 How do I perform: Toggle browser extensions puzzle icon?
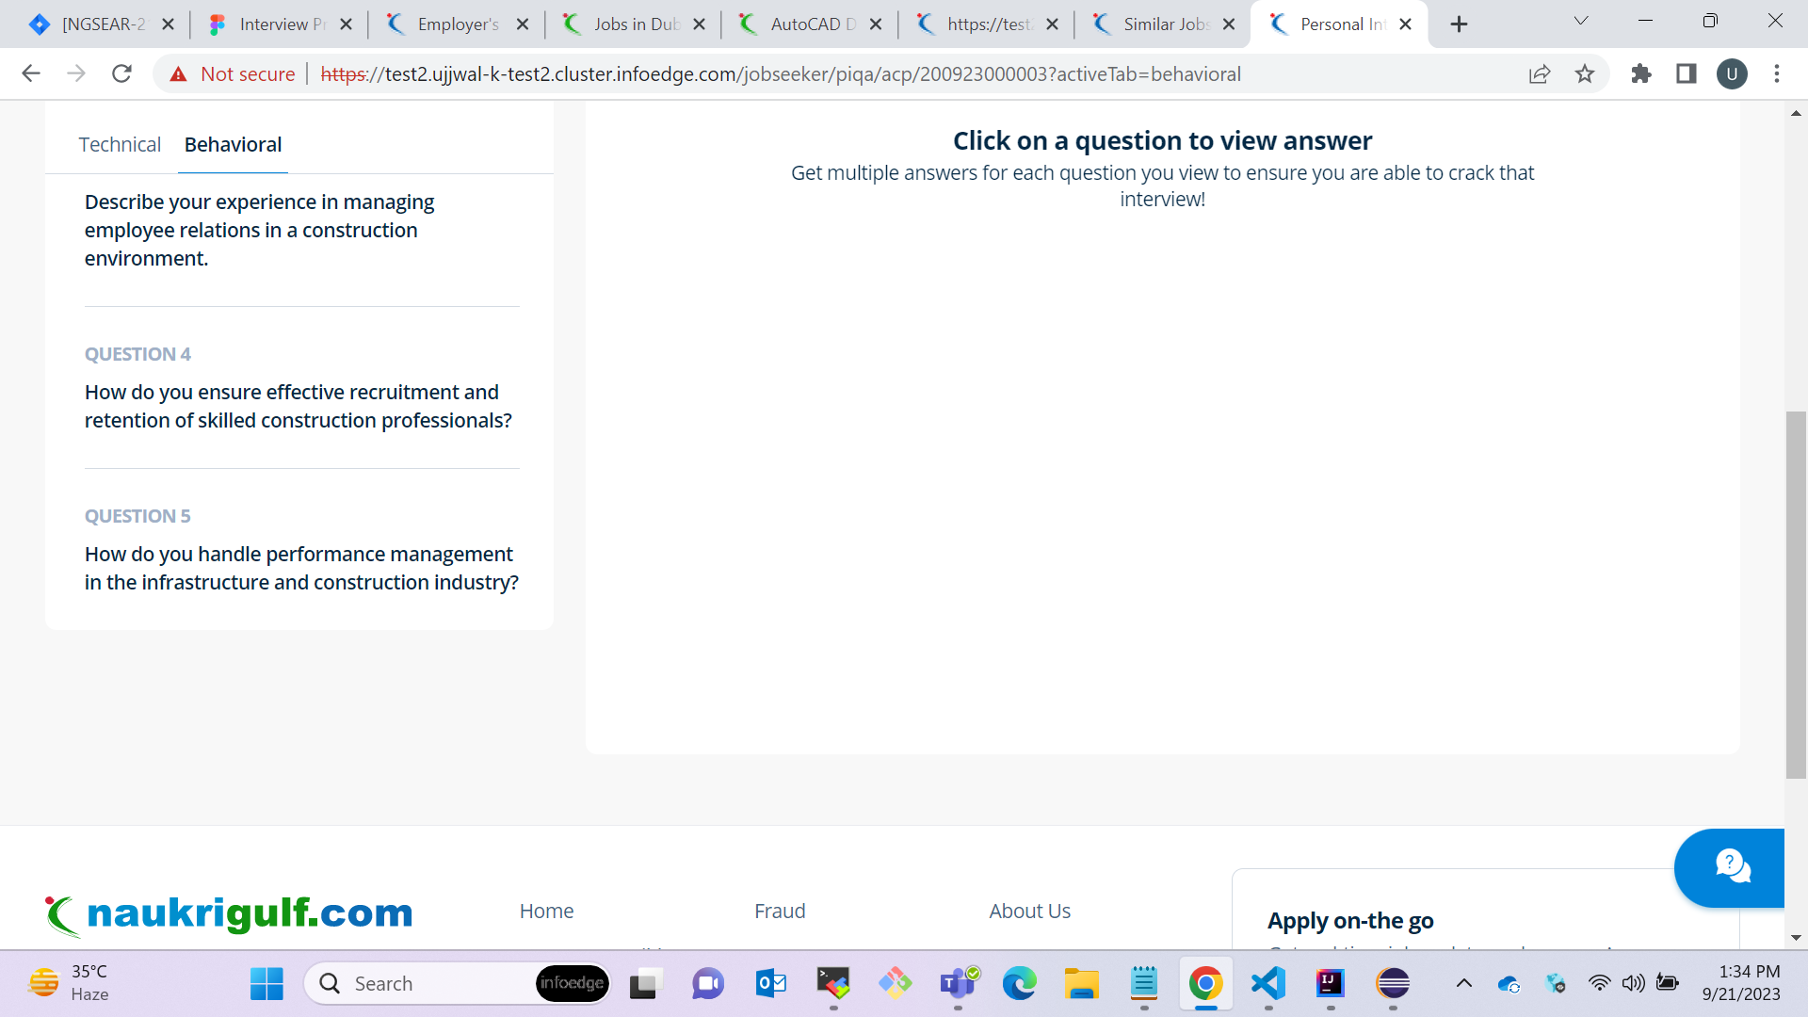(1639, 74)
